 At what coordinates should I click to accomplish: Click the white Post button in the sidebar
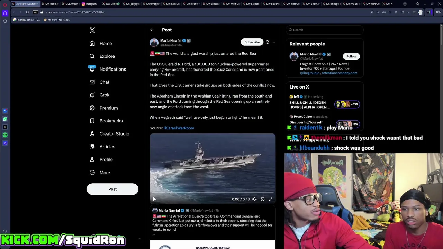112,189
